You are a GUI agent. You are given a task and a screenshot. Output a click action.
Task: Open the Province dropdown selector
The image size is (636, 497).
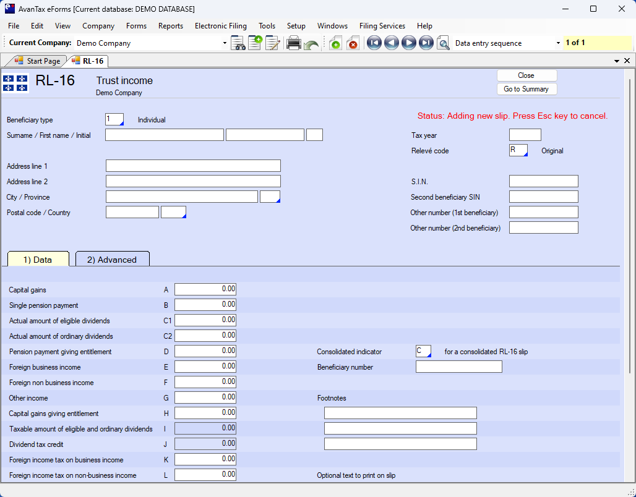270,197
